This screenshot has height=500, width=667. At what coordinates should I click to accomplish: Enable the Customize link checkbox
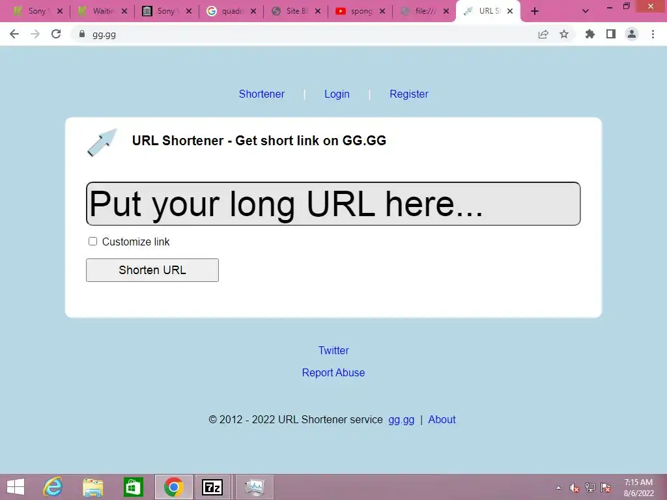(92, 242)
